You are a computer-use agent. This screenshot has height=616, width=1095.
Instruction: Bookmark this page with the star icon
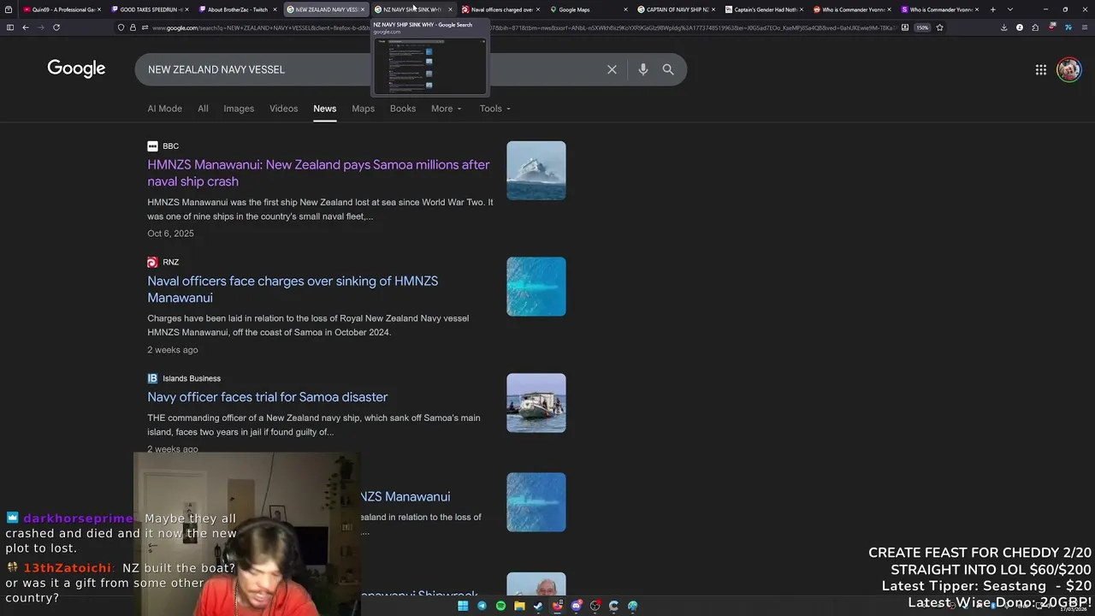tap(939, 27)
